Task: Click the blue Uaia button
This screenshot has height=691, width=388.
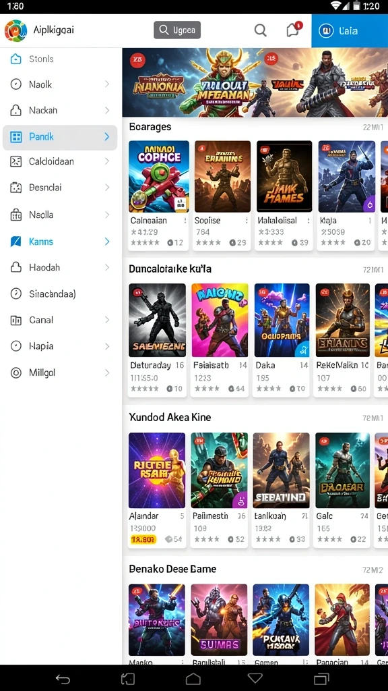Action: pos(350,31)
